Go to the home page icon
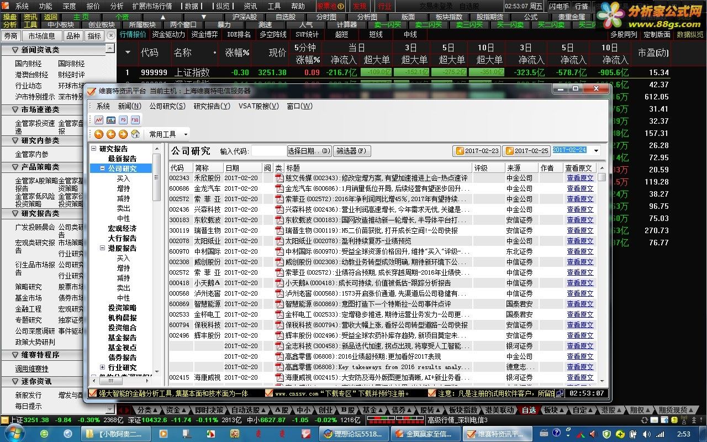 [135, 134]
